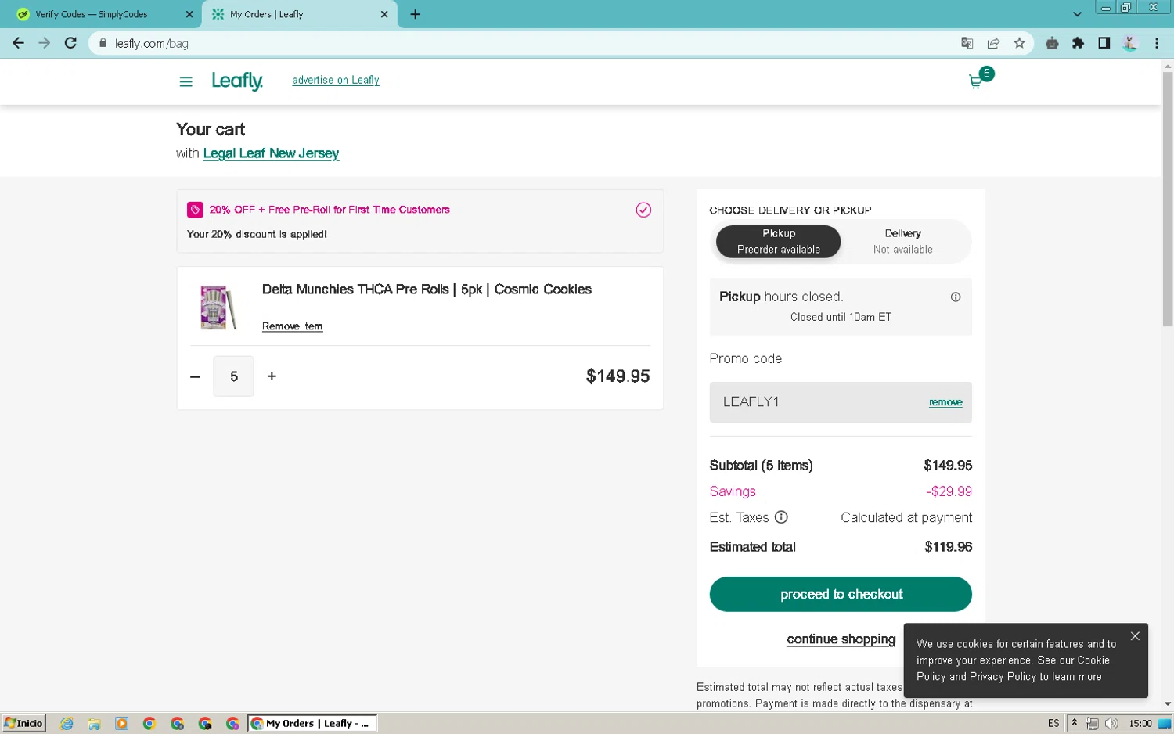Screen dimensions: 1174x734
Task: Click the page vertical scrollbar thumb
Action: pyautogui.click(x=1167, y=200)
